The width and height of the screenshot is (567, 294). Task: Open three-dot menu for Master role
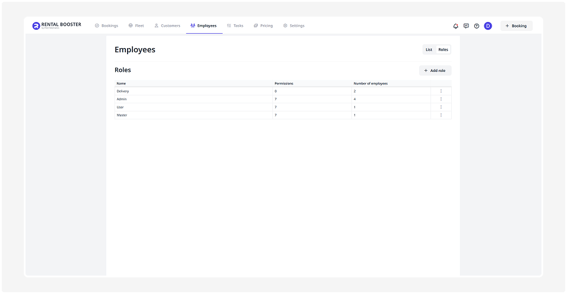[x=441, y=115]
